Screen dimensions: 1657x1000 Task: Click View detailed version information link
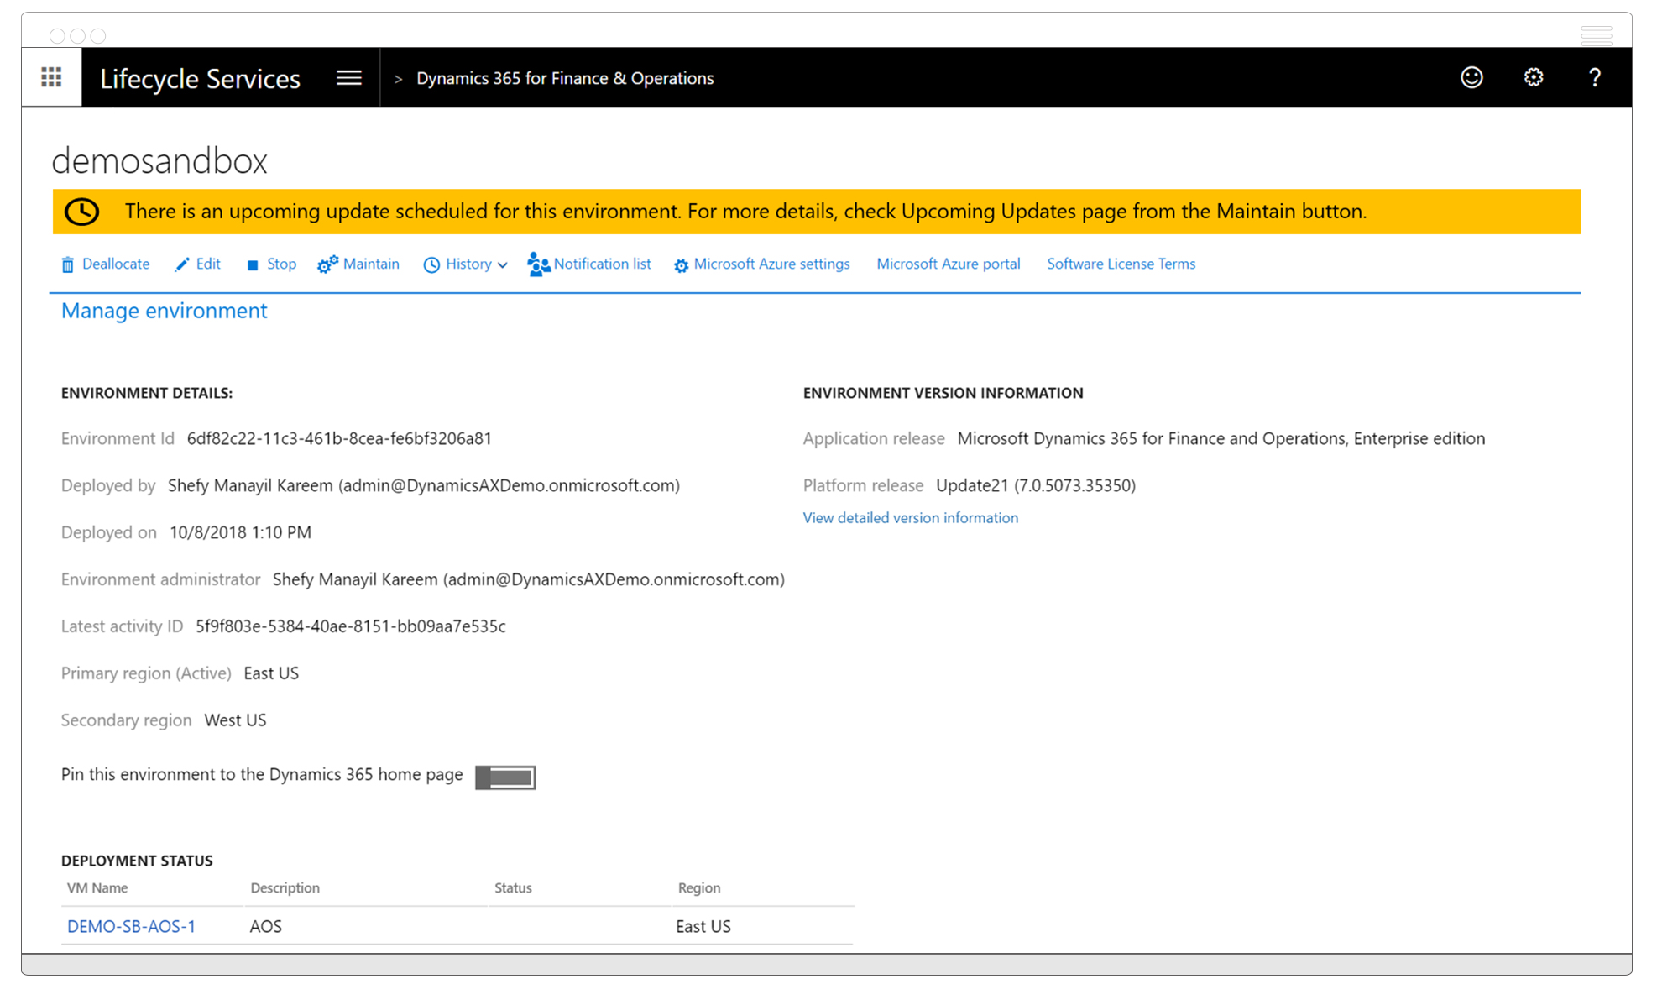[910, 517]
